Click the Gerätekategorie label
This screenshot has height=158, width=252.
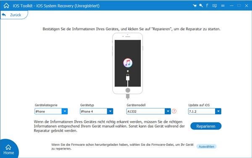pos(46,105)
